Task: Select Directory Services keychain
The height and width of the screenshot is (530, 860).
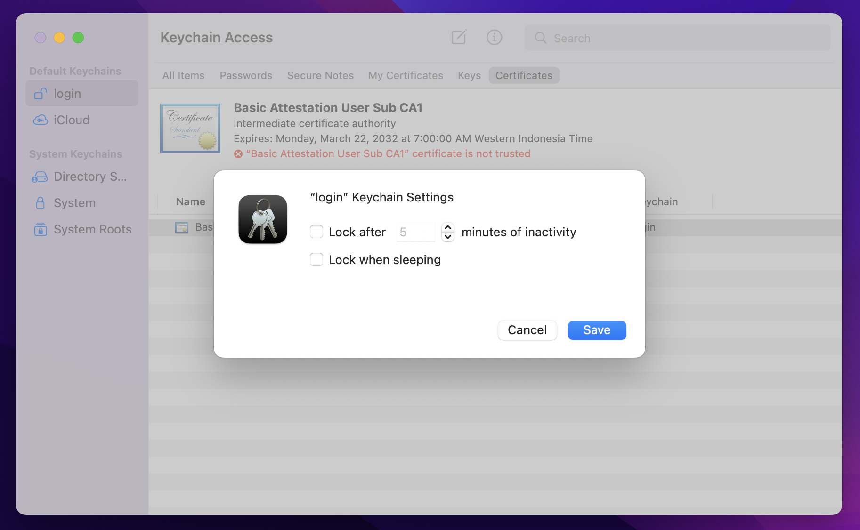Action: tap(82, 177)
